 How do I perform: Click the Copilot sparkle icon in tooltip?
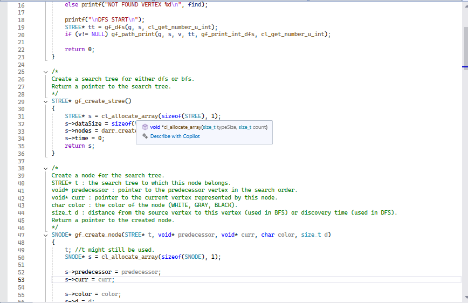coord(144,136)
